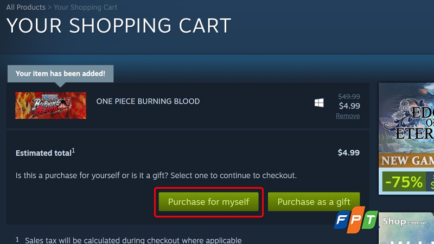Screen dimensions: 434x244
Task: Click the Estimated total label
Action: click(45, 153)
